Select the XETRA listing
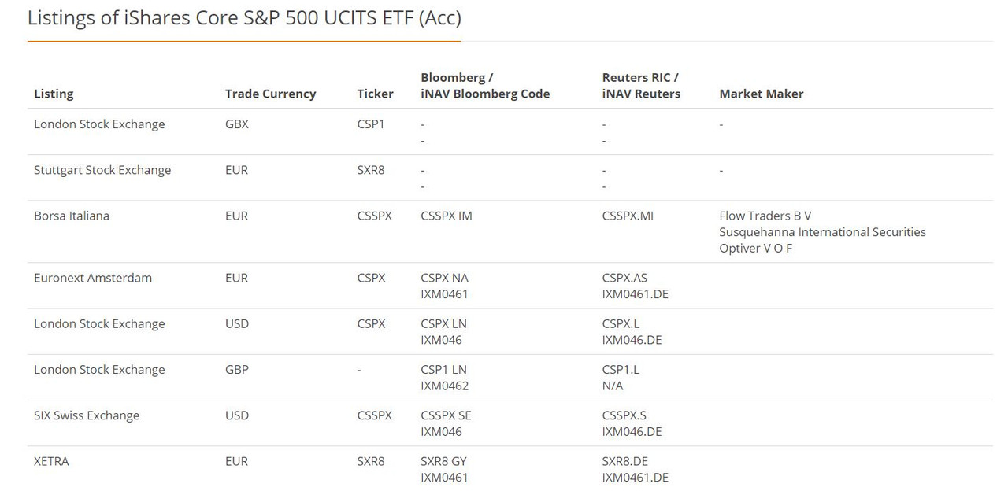 point(51,461)
